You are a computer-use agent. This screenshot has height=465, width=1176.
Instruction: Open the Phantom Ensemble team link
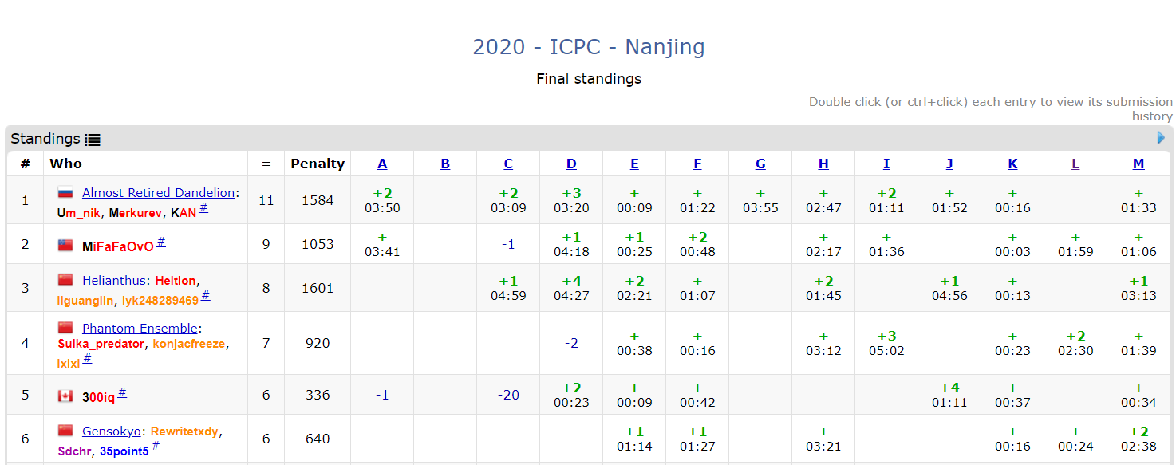[140, 329]
